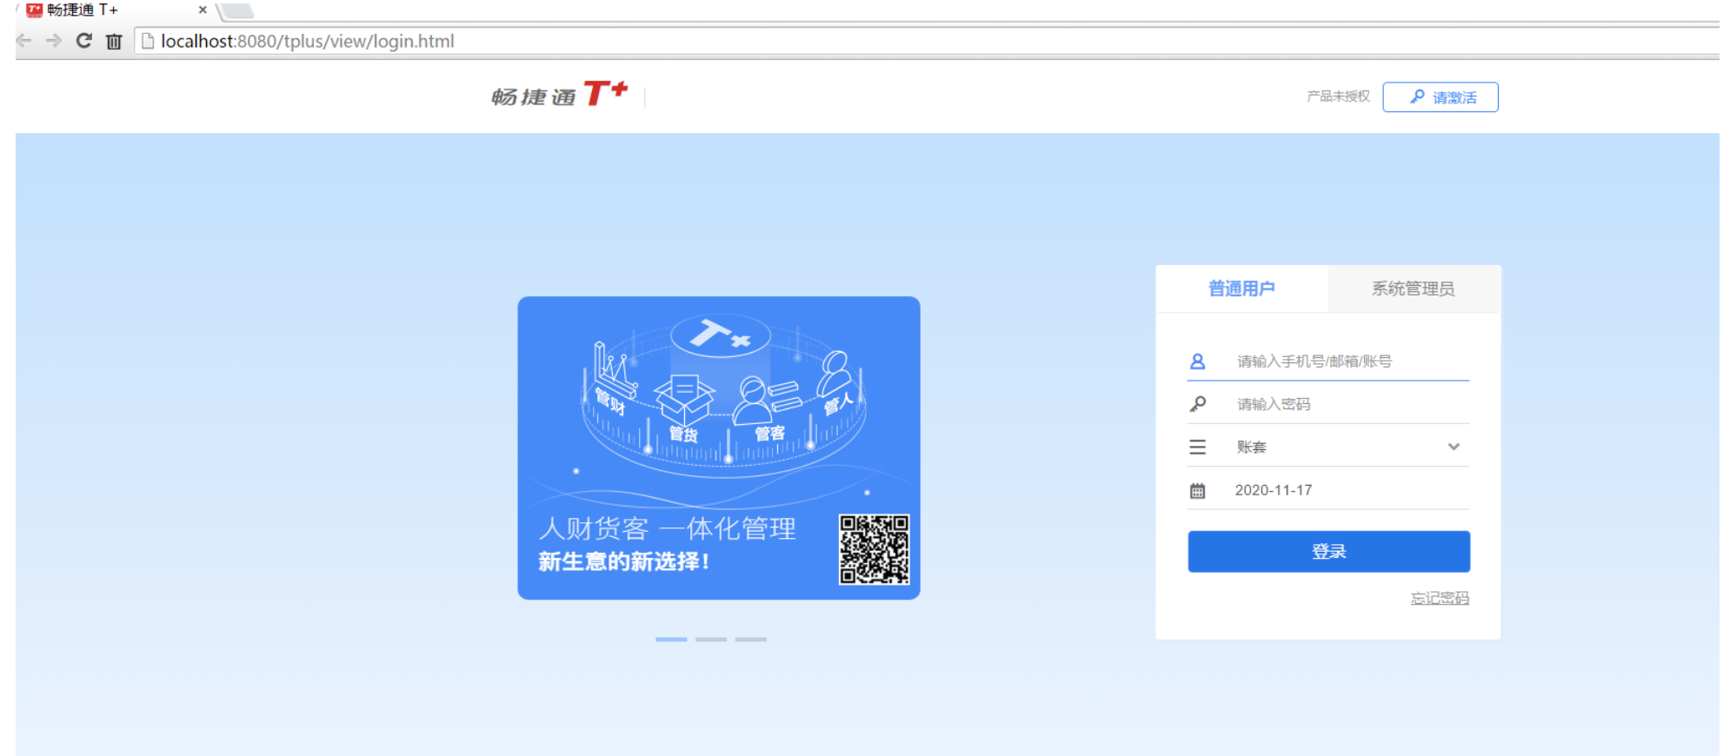
Task: Click the key icon beside password field
Action: (x=1197, y=404)
